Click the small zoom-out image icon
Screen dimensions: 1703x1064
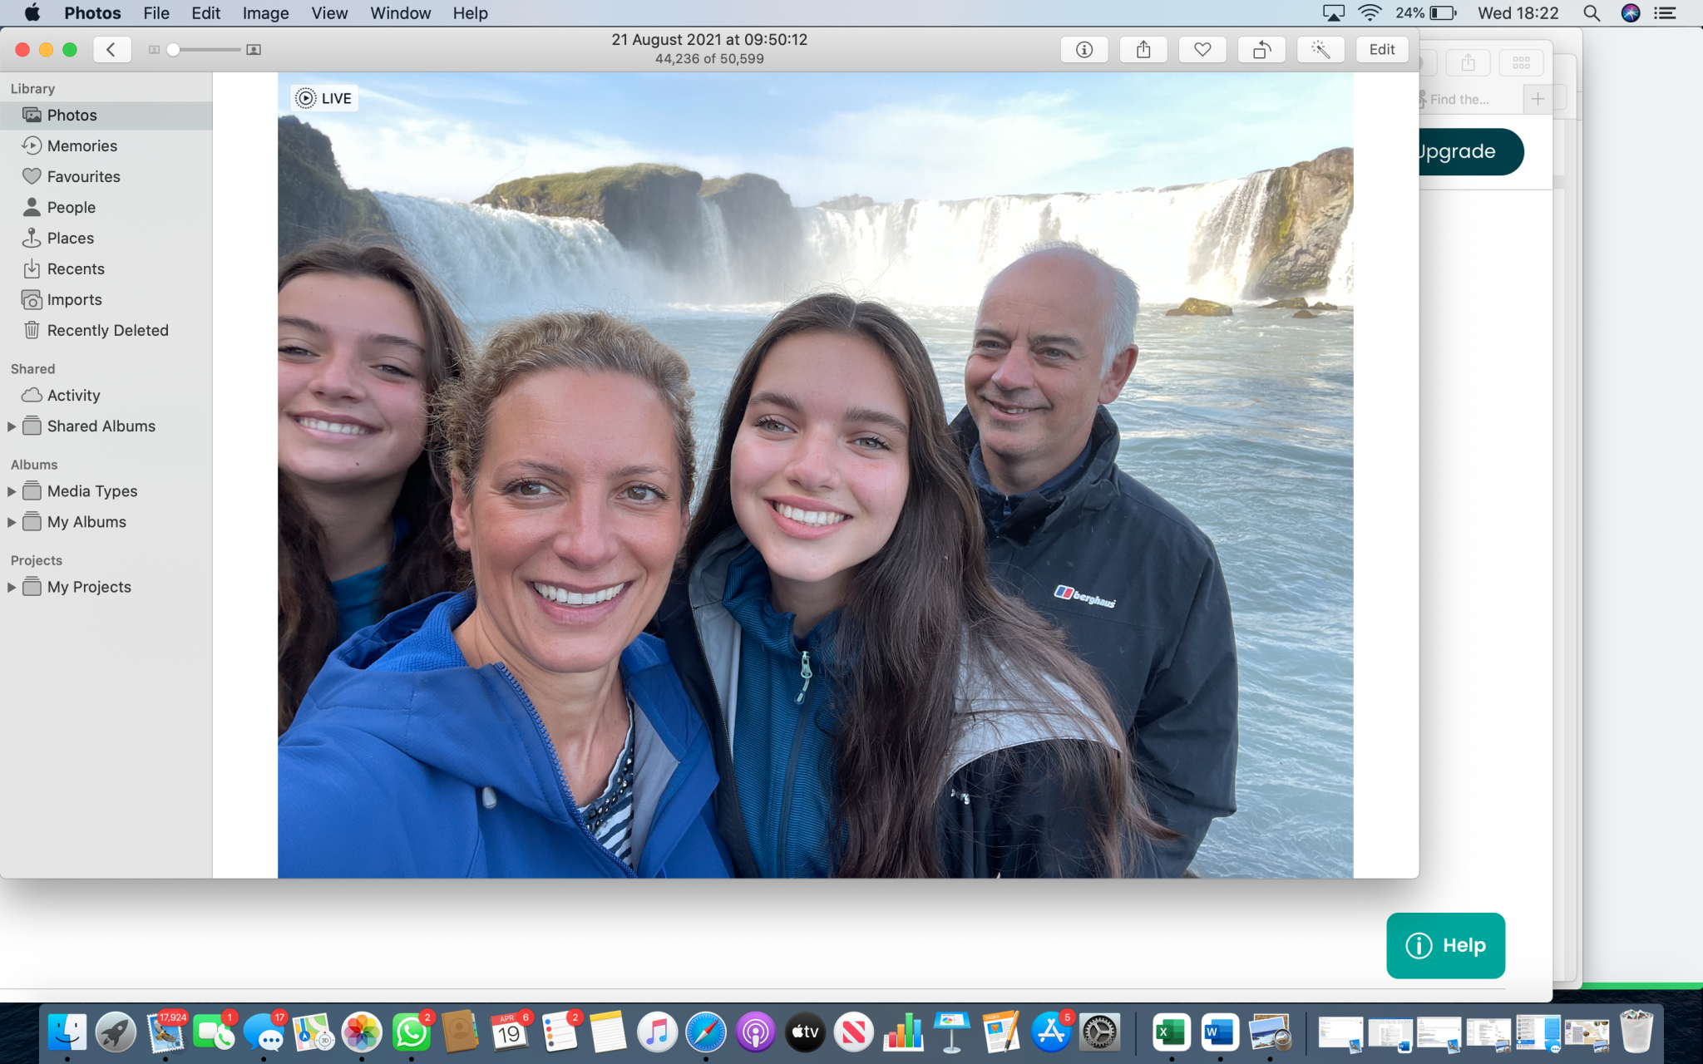[154, 50]
